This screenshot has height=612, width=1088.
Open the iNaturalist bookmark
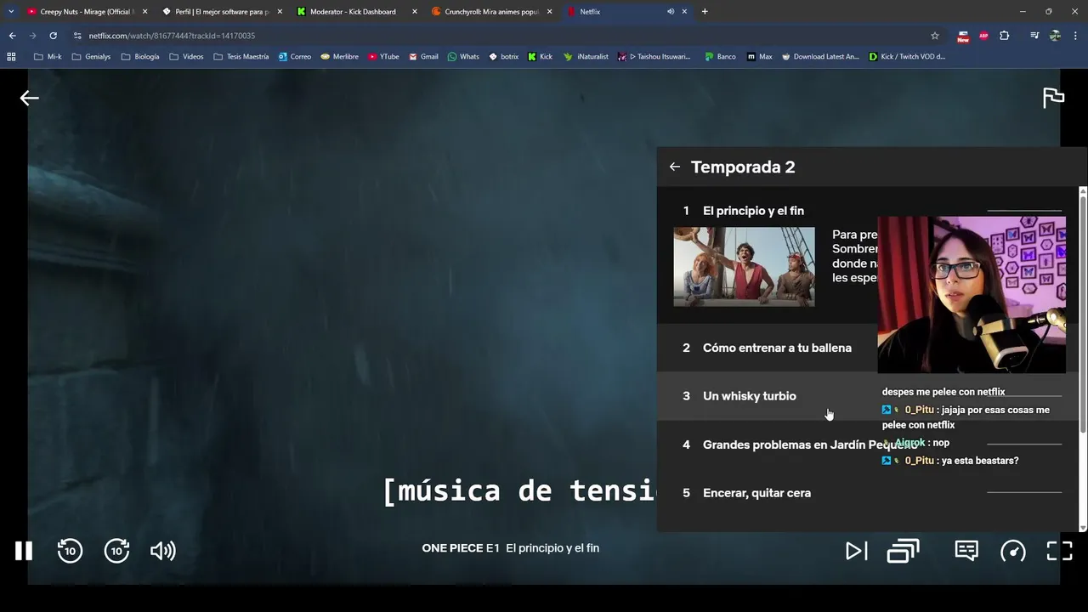586,57
